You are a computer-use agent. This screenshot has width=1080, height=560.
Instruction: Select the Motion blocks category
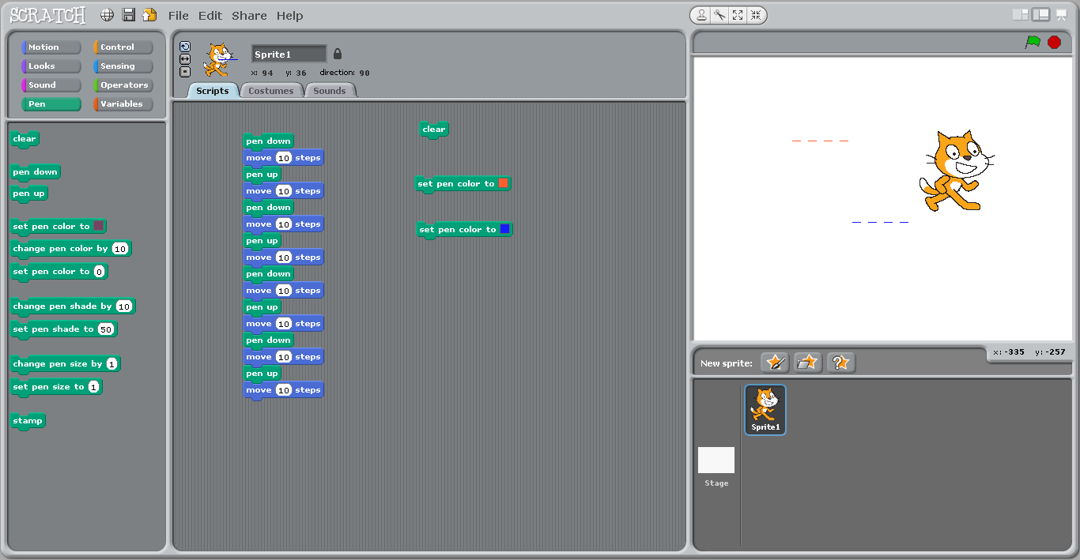pyautogui.click(x=51, y=47)
